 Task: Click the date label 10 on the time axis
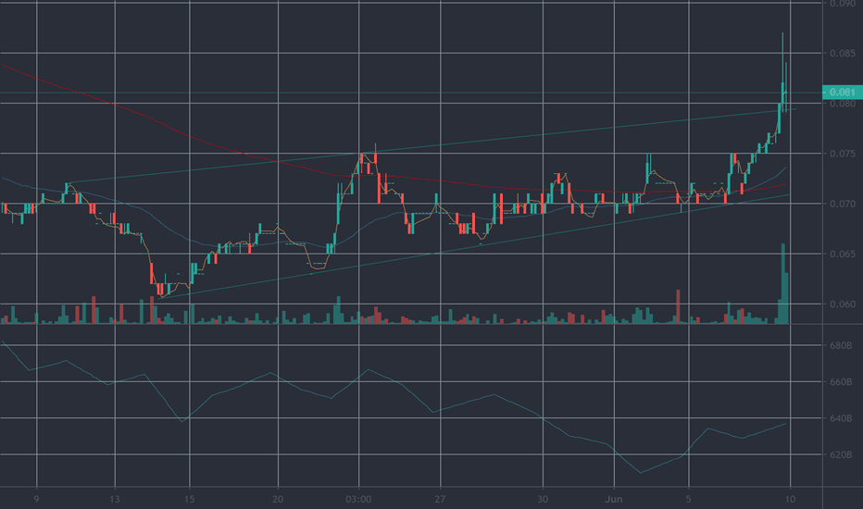[791, 499]
